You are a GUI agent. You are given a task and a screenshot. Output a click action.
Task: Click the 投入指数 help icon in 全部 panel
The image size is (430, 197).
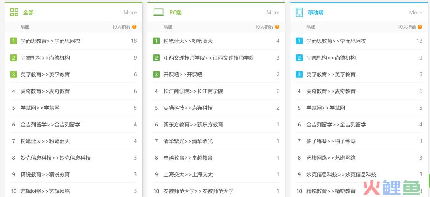pyautogui.click(x=134, y=27)
